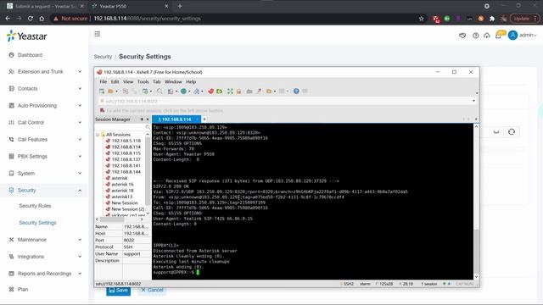The height and width of the screenshot is (305, 543).
Task: Click Open session folder icon in Xshell toolbar
Action: tap(110, 91)
